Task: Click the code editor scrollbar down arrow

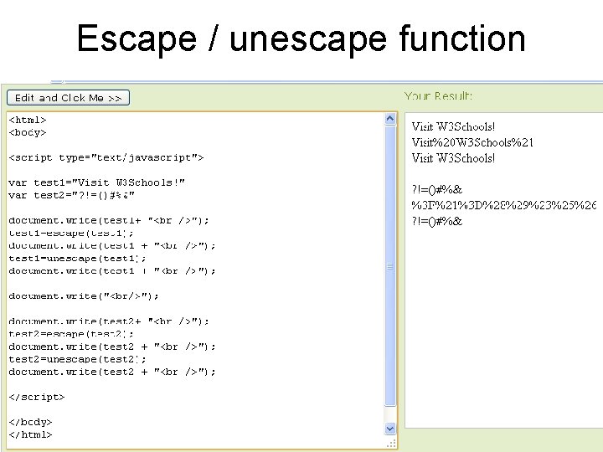Action: click(390, 429)
